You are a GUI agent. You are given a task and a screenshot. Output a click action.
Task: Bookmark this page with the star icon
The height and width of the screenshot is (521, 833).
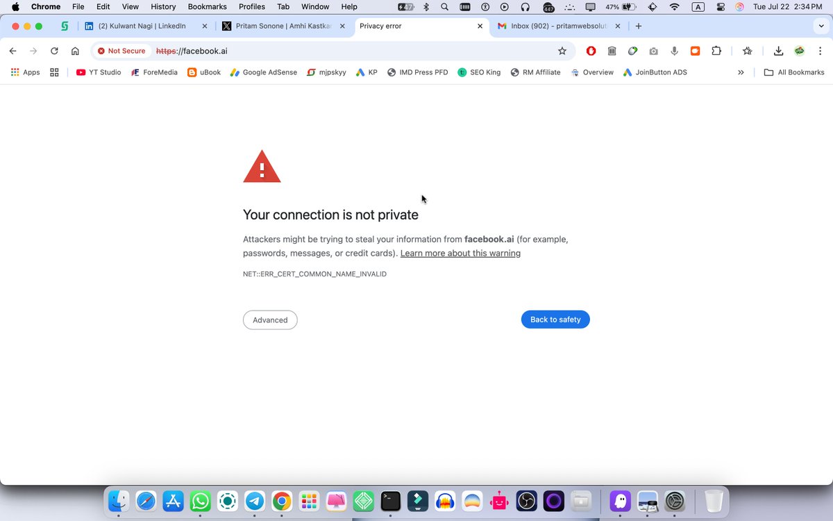tap(562, 51)
